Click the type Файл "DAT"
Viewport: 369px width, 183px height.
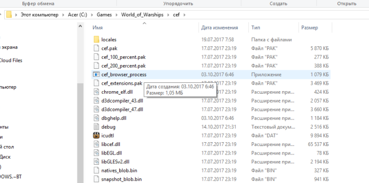coord(264,135)
